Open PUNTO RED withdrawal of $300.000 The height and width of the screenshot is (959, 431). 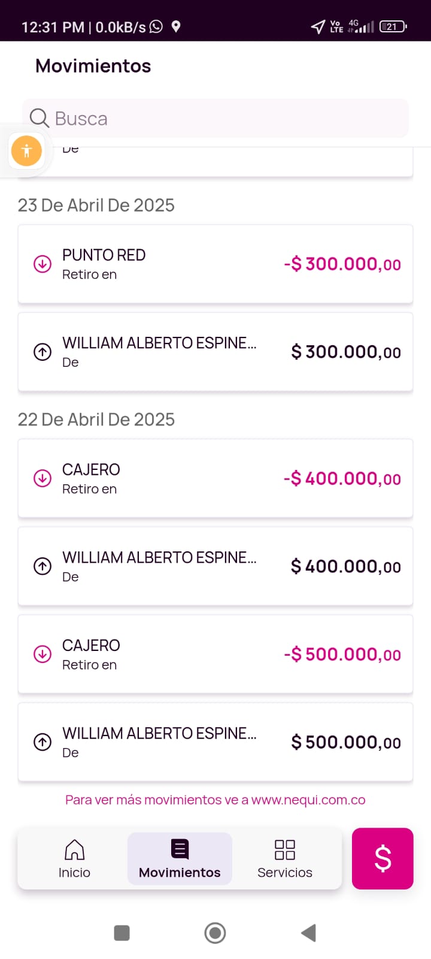coord(215,264)
